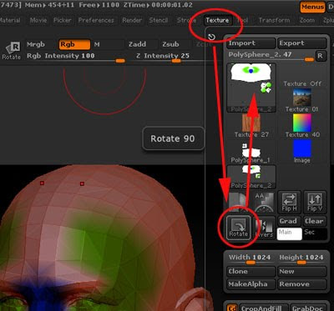Select the Texture 01 landscape thumbnail
The width and height of the screenshot is (334, 311).
(302, 100)
